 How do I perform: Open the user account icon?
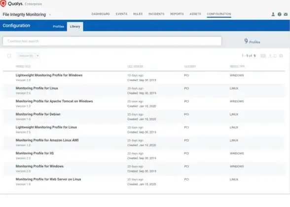click(273, 14)
